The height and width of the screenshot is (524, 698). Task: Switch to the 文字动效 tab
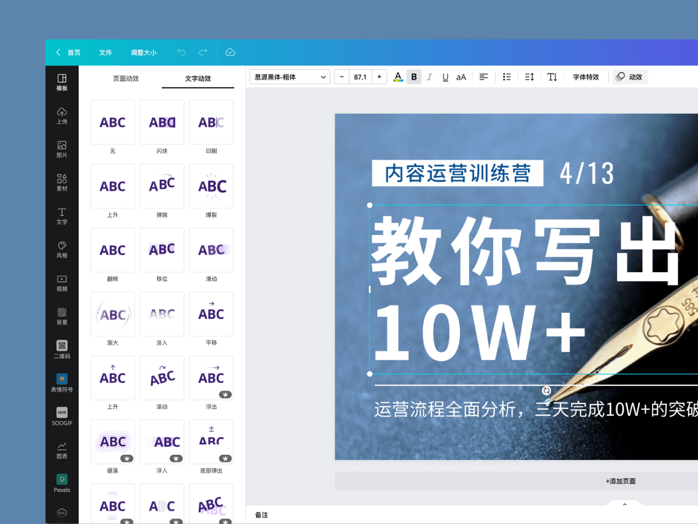click(x=198, y=79)
